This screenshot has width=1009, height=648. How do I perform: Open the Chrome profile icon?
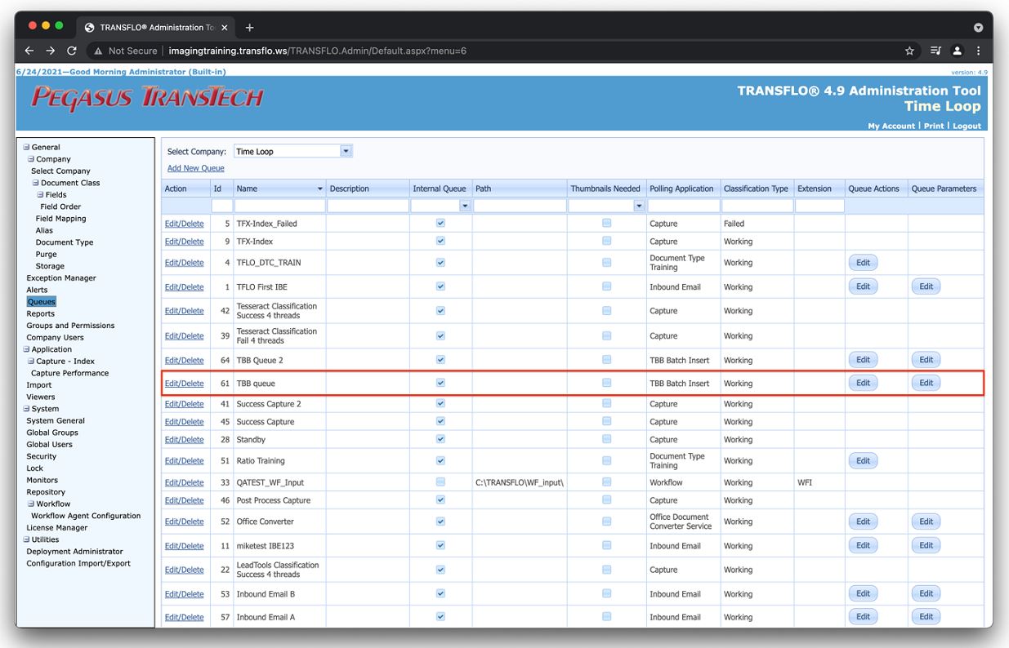[x=958, y=51]
